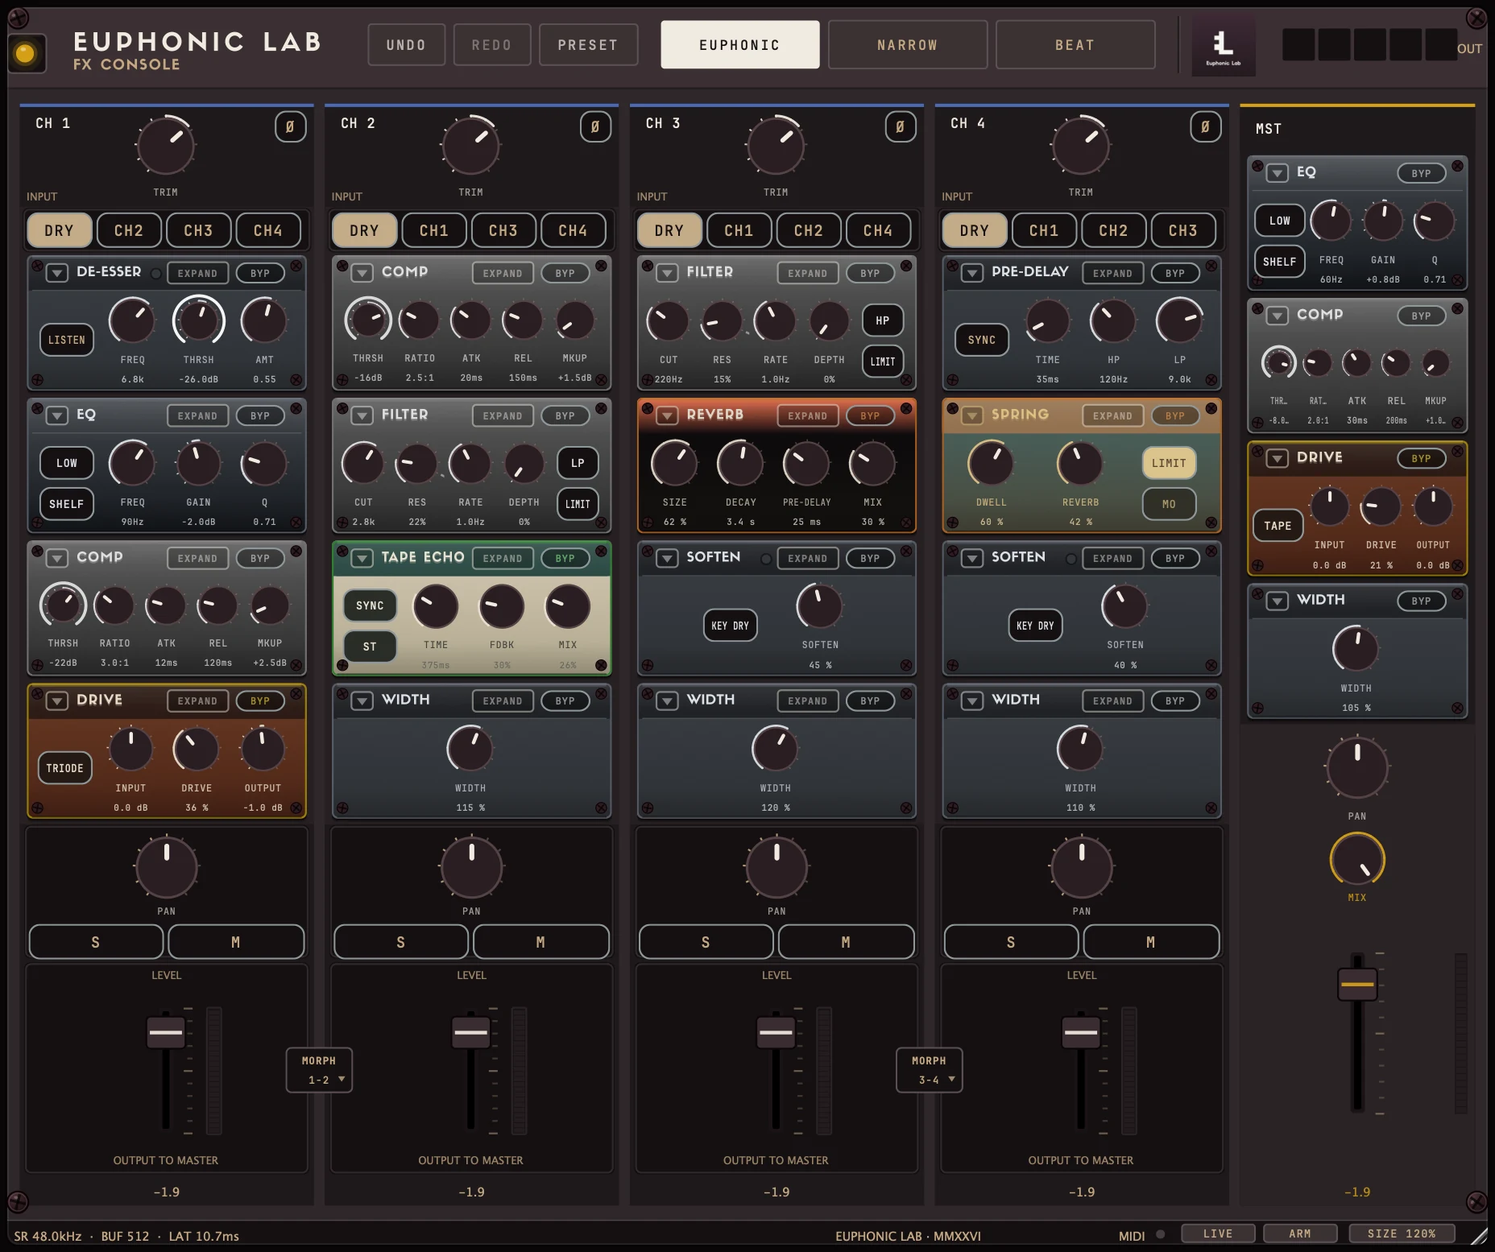Click the resize grip in the bottom-right corner

click(1479, 1236)
